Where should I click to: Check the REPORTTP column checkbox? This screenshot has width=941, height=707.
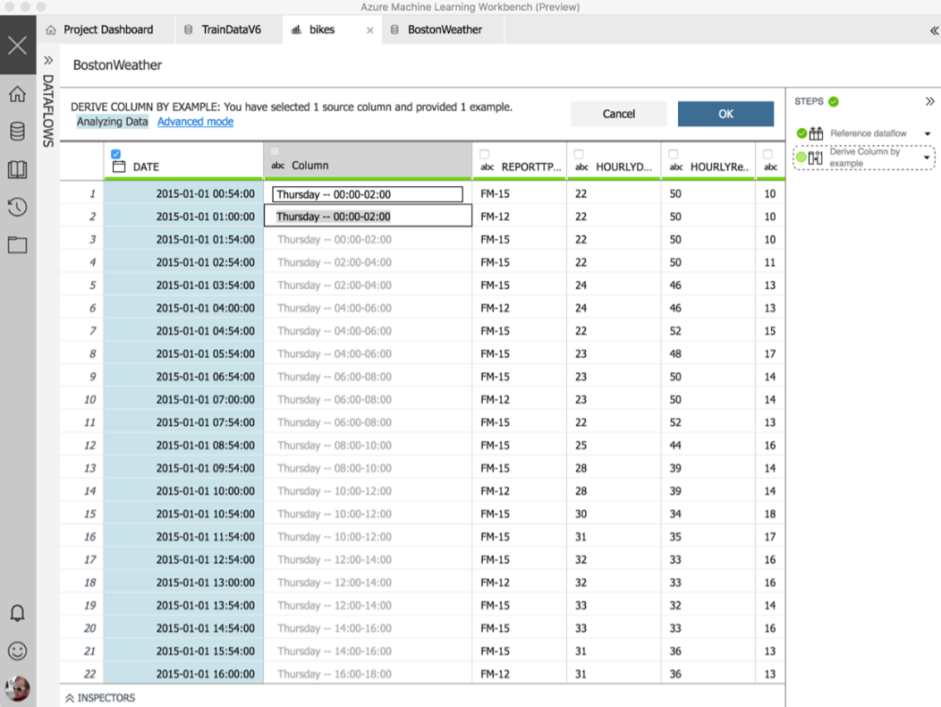pos(485,154)
